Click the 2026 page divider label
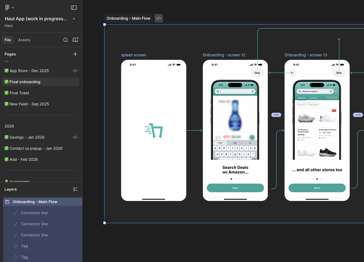Screen dimensions: 364x262 [9, 126]
